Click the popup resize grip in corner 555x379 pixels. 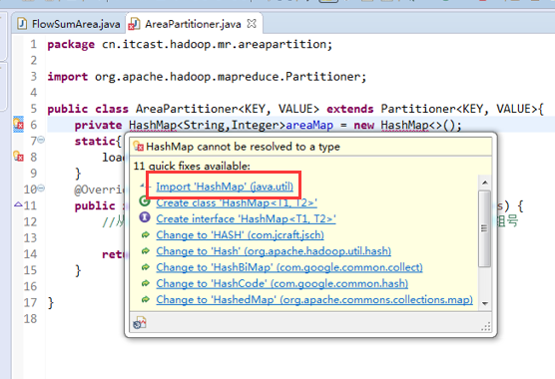pyautogui.click(x=486, y=327)
